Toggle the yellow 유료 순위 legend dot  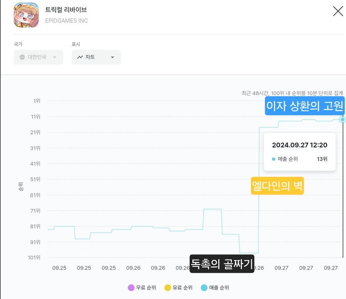[168, 288]
